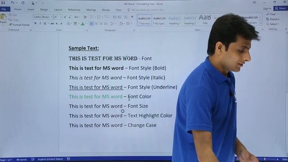
Task: Save document with the disk icon
Action: pyautogui.click(x=3, y=3)
